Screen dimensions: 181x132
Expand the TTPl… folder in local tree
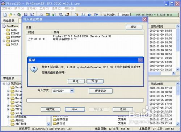8,109
